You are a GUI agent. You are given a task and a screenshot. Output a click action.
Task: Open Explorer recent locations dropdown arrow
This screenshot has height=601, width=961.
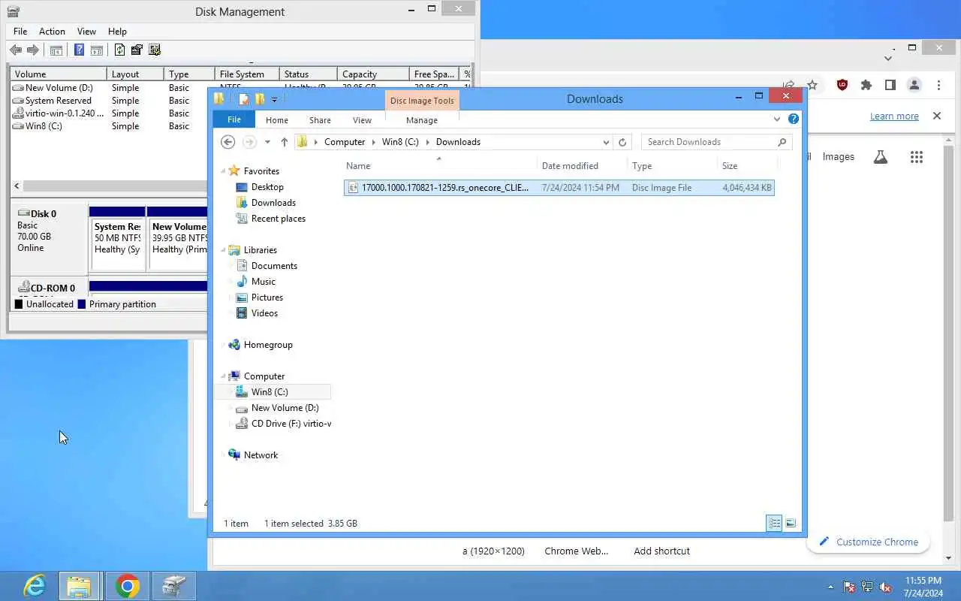[x=267, y=142]
